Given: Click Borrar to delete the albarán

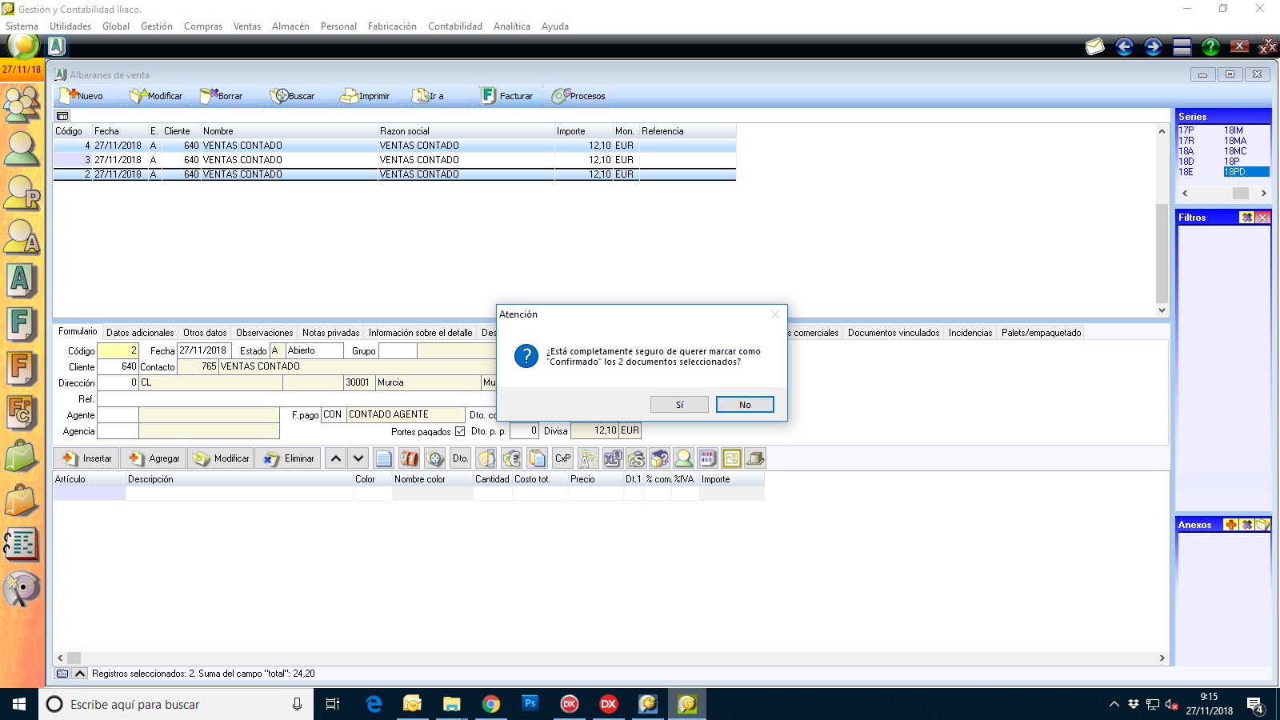Looking at the screenshot, I should point(221,96).
